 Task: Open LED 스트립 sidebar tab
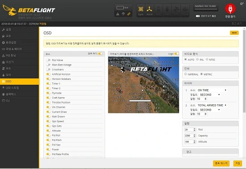point(19,88)
